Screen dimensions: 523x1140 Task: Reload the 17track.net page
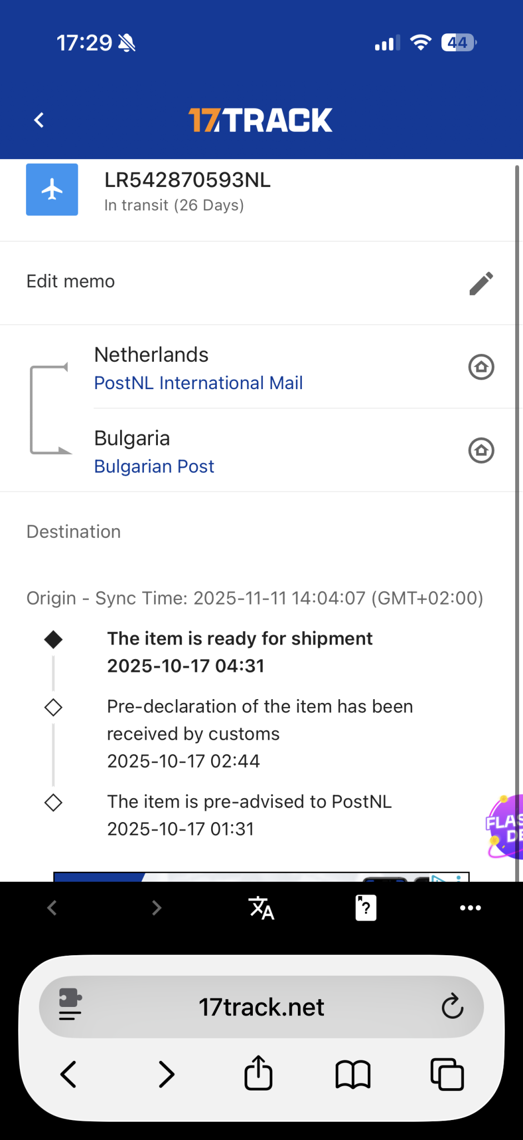(x=452, y=1006)
